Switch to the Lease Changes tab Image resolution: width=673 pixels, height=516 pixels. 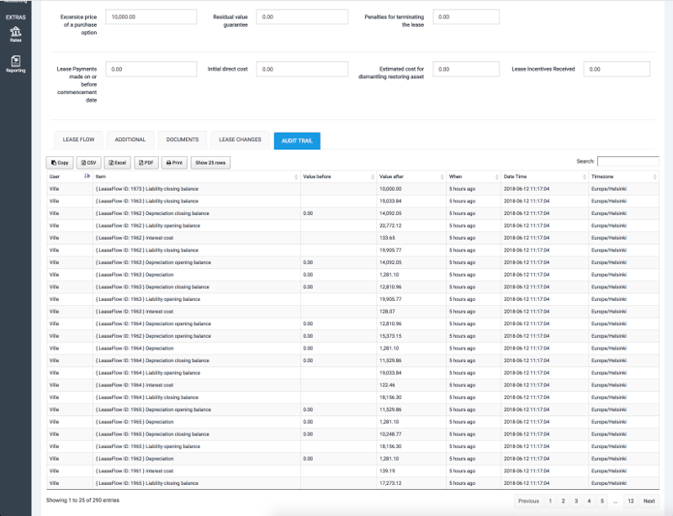pos(240,140)
